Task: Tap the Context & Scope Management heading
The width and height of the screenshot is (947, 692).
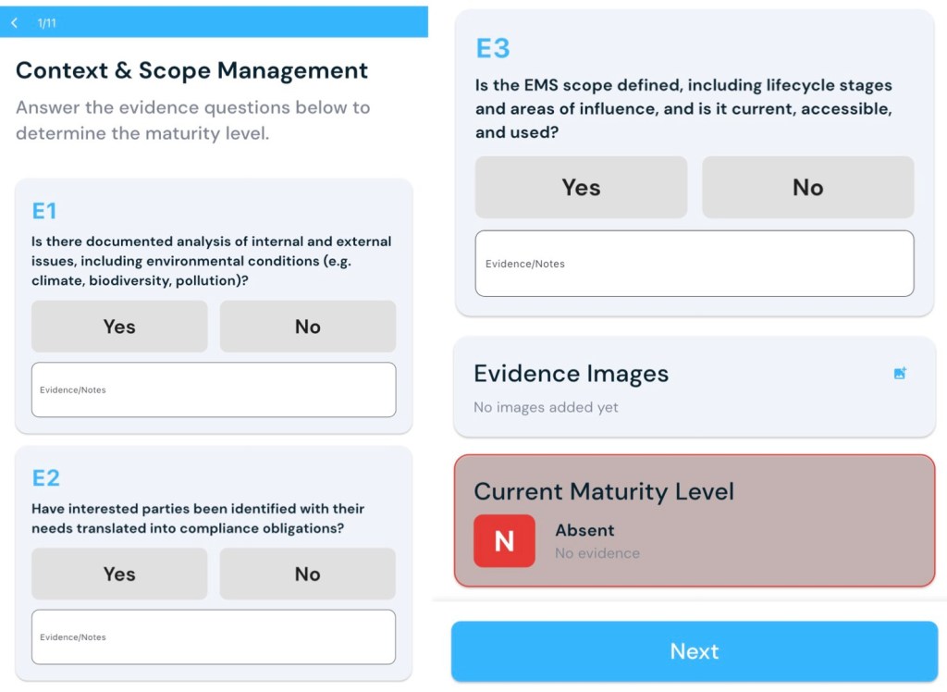Action: (x=191, y=70)
